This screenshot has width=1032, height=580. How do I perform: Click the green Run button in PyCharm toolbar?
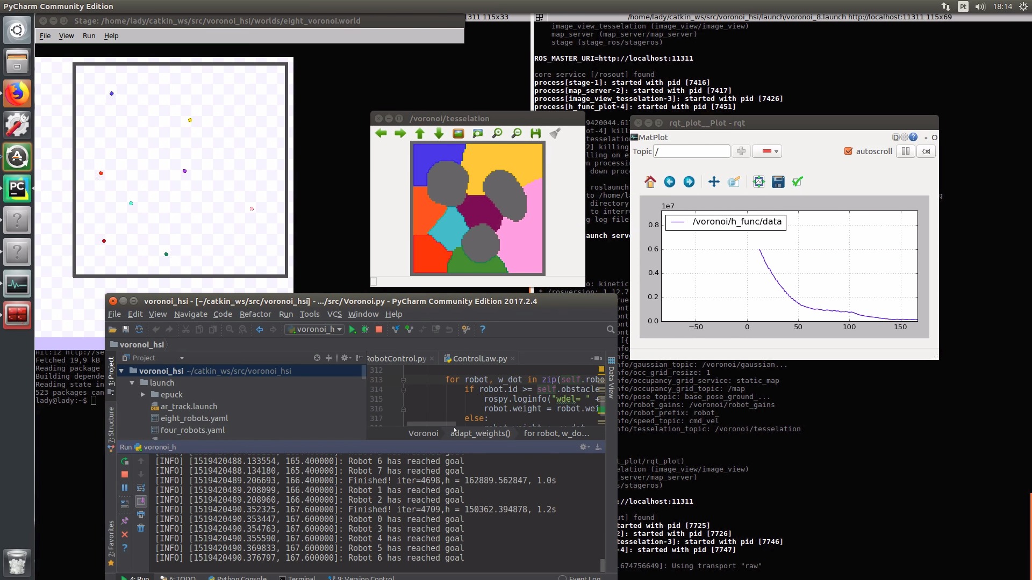coord(352,329)
